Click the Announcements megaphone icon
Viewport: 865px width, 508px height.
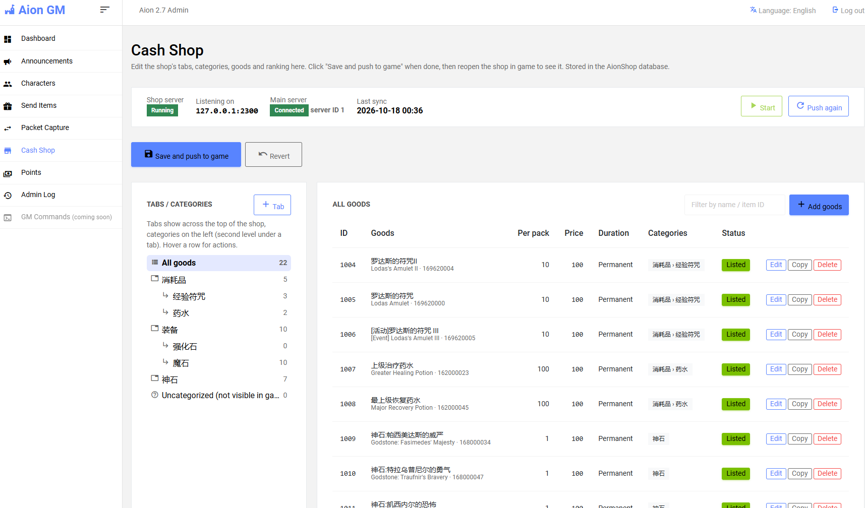coord(8,61)
